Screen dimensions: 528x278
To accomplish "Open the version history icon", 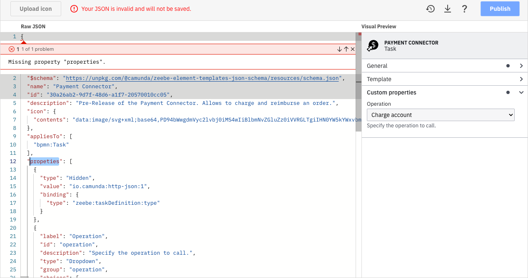I will (x=431, y=8).
